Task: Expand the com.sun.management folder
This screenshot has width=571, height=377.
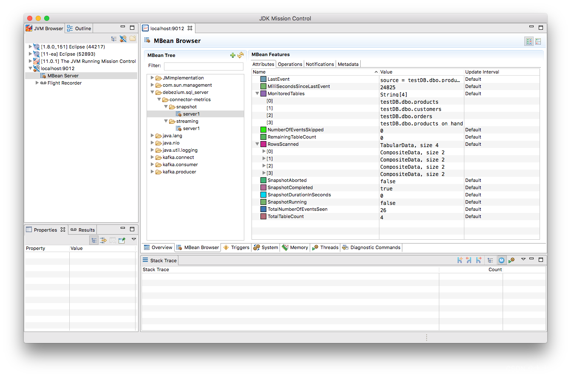Action: 152,85
